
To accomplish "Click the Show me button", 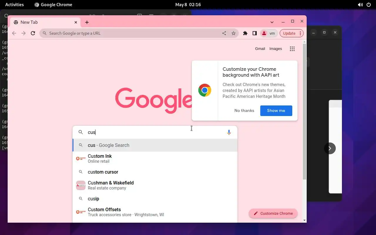I will pos(276,110).
